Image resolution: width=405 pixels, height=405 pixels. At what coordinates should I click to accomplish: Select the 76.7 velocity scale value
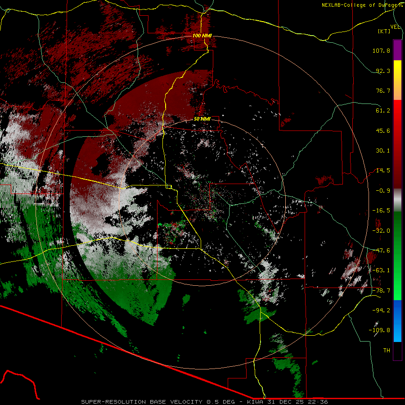(x=383, y=90)
